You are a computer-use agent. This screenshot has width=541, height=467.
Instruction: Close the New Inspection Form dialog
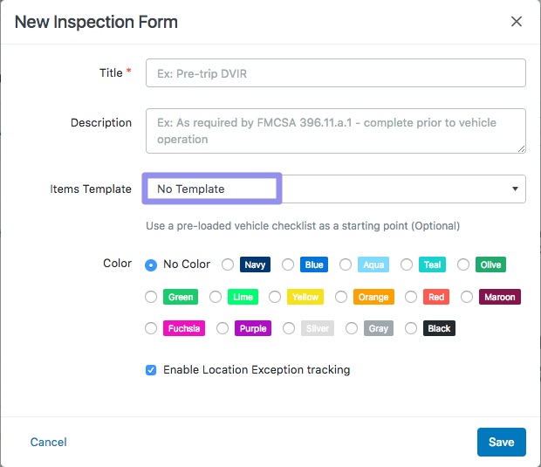point(517,22)
